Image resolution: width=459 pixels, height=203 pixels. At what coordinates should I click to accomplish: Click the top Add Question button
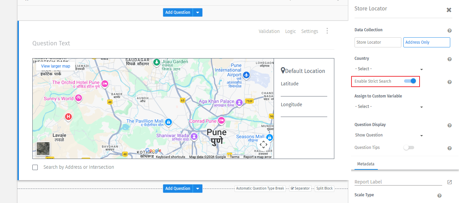pyautogui.click(x=178, y=12)
